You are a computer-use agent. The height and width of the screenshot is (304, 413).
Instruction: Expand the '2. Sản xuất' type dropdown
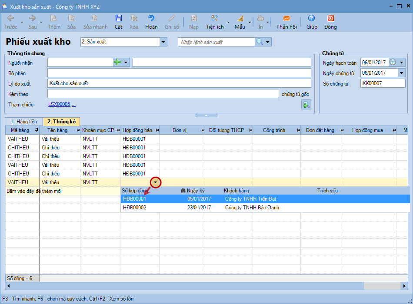163,42
